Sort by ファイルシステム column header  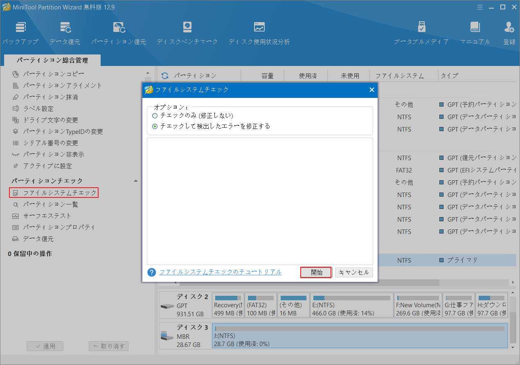pyautogui.click(x=400, y=76)
